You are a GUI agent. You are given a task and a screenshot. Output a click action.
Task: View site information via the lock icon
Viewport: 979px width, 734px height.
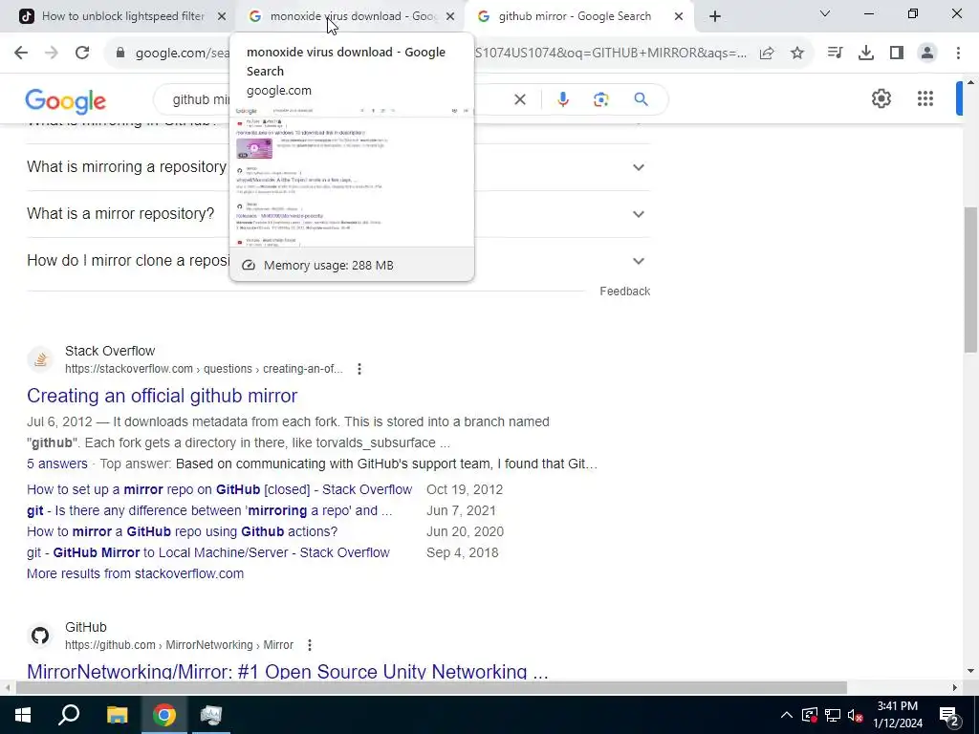(x=120, y=54)
